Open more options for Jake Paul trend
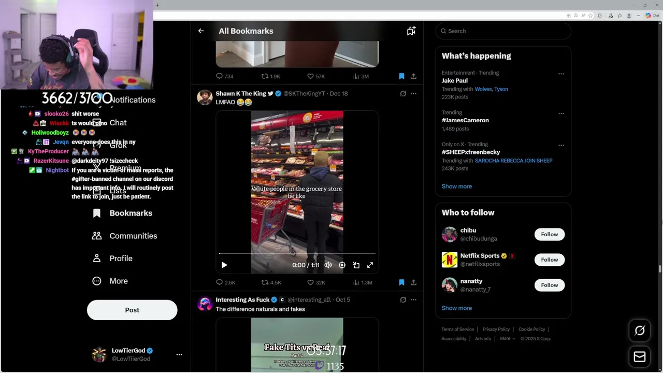The height and width of the screenshot is (373, 663). [x=561, y=74]
